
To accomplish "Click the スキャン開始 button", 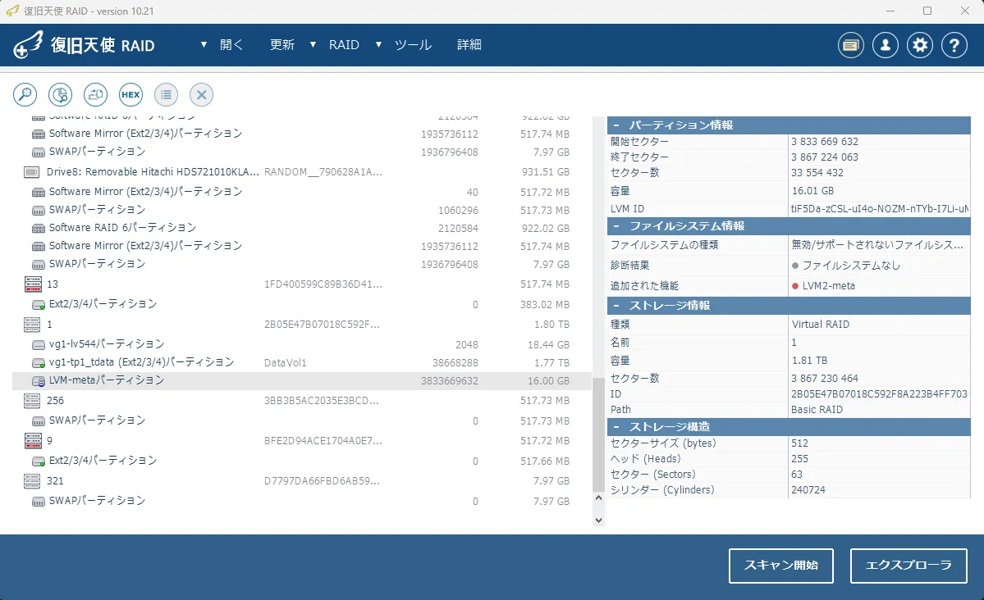I will 781,566.
